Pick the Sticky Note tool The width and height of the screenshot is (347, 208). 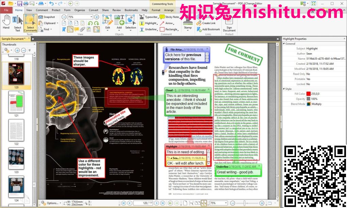click(x=169, y=17)
